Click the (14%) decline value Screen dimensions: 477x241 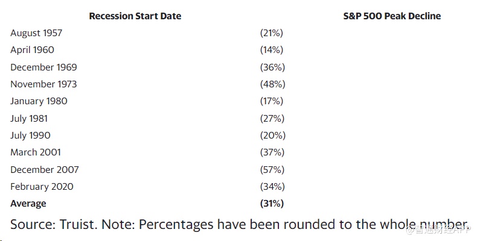point(271,50)
